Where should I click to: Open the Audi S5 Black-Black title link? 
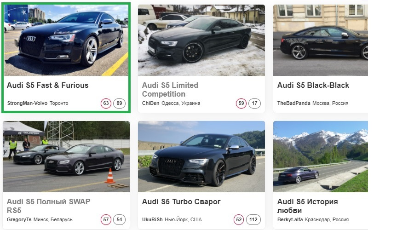[313, 86]
